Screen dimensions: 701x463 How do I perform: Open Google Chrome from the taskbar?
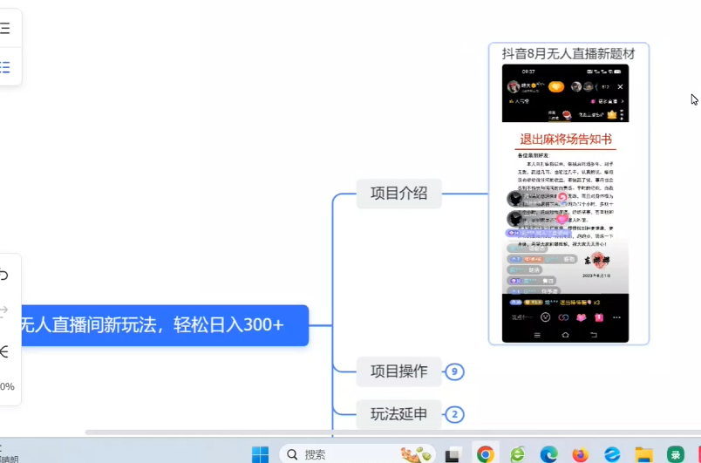pyautogui.click(x=486, y=454)
